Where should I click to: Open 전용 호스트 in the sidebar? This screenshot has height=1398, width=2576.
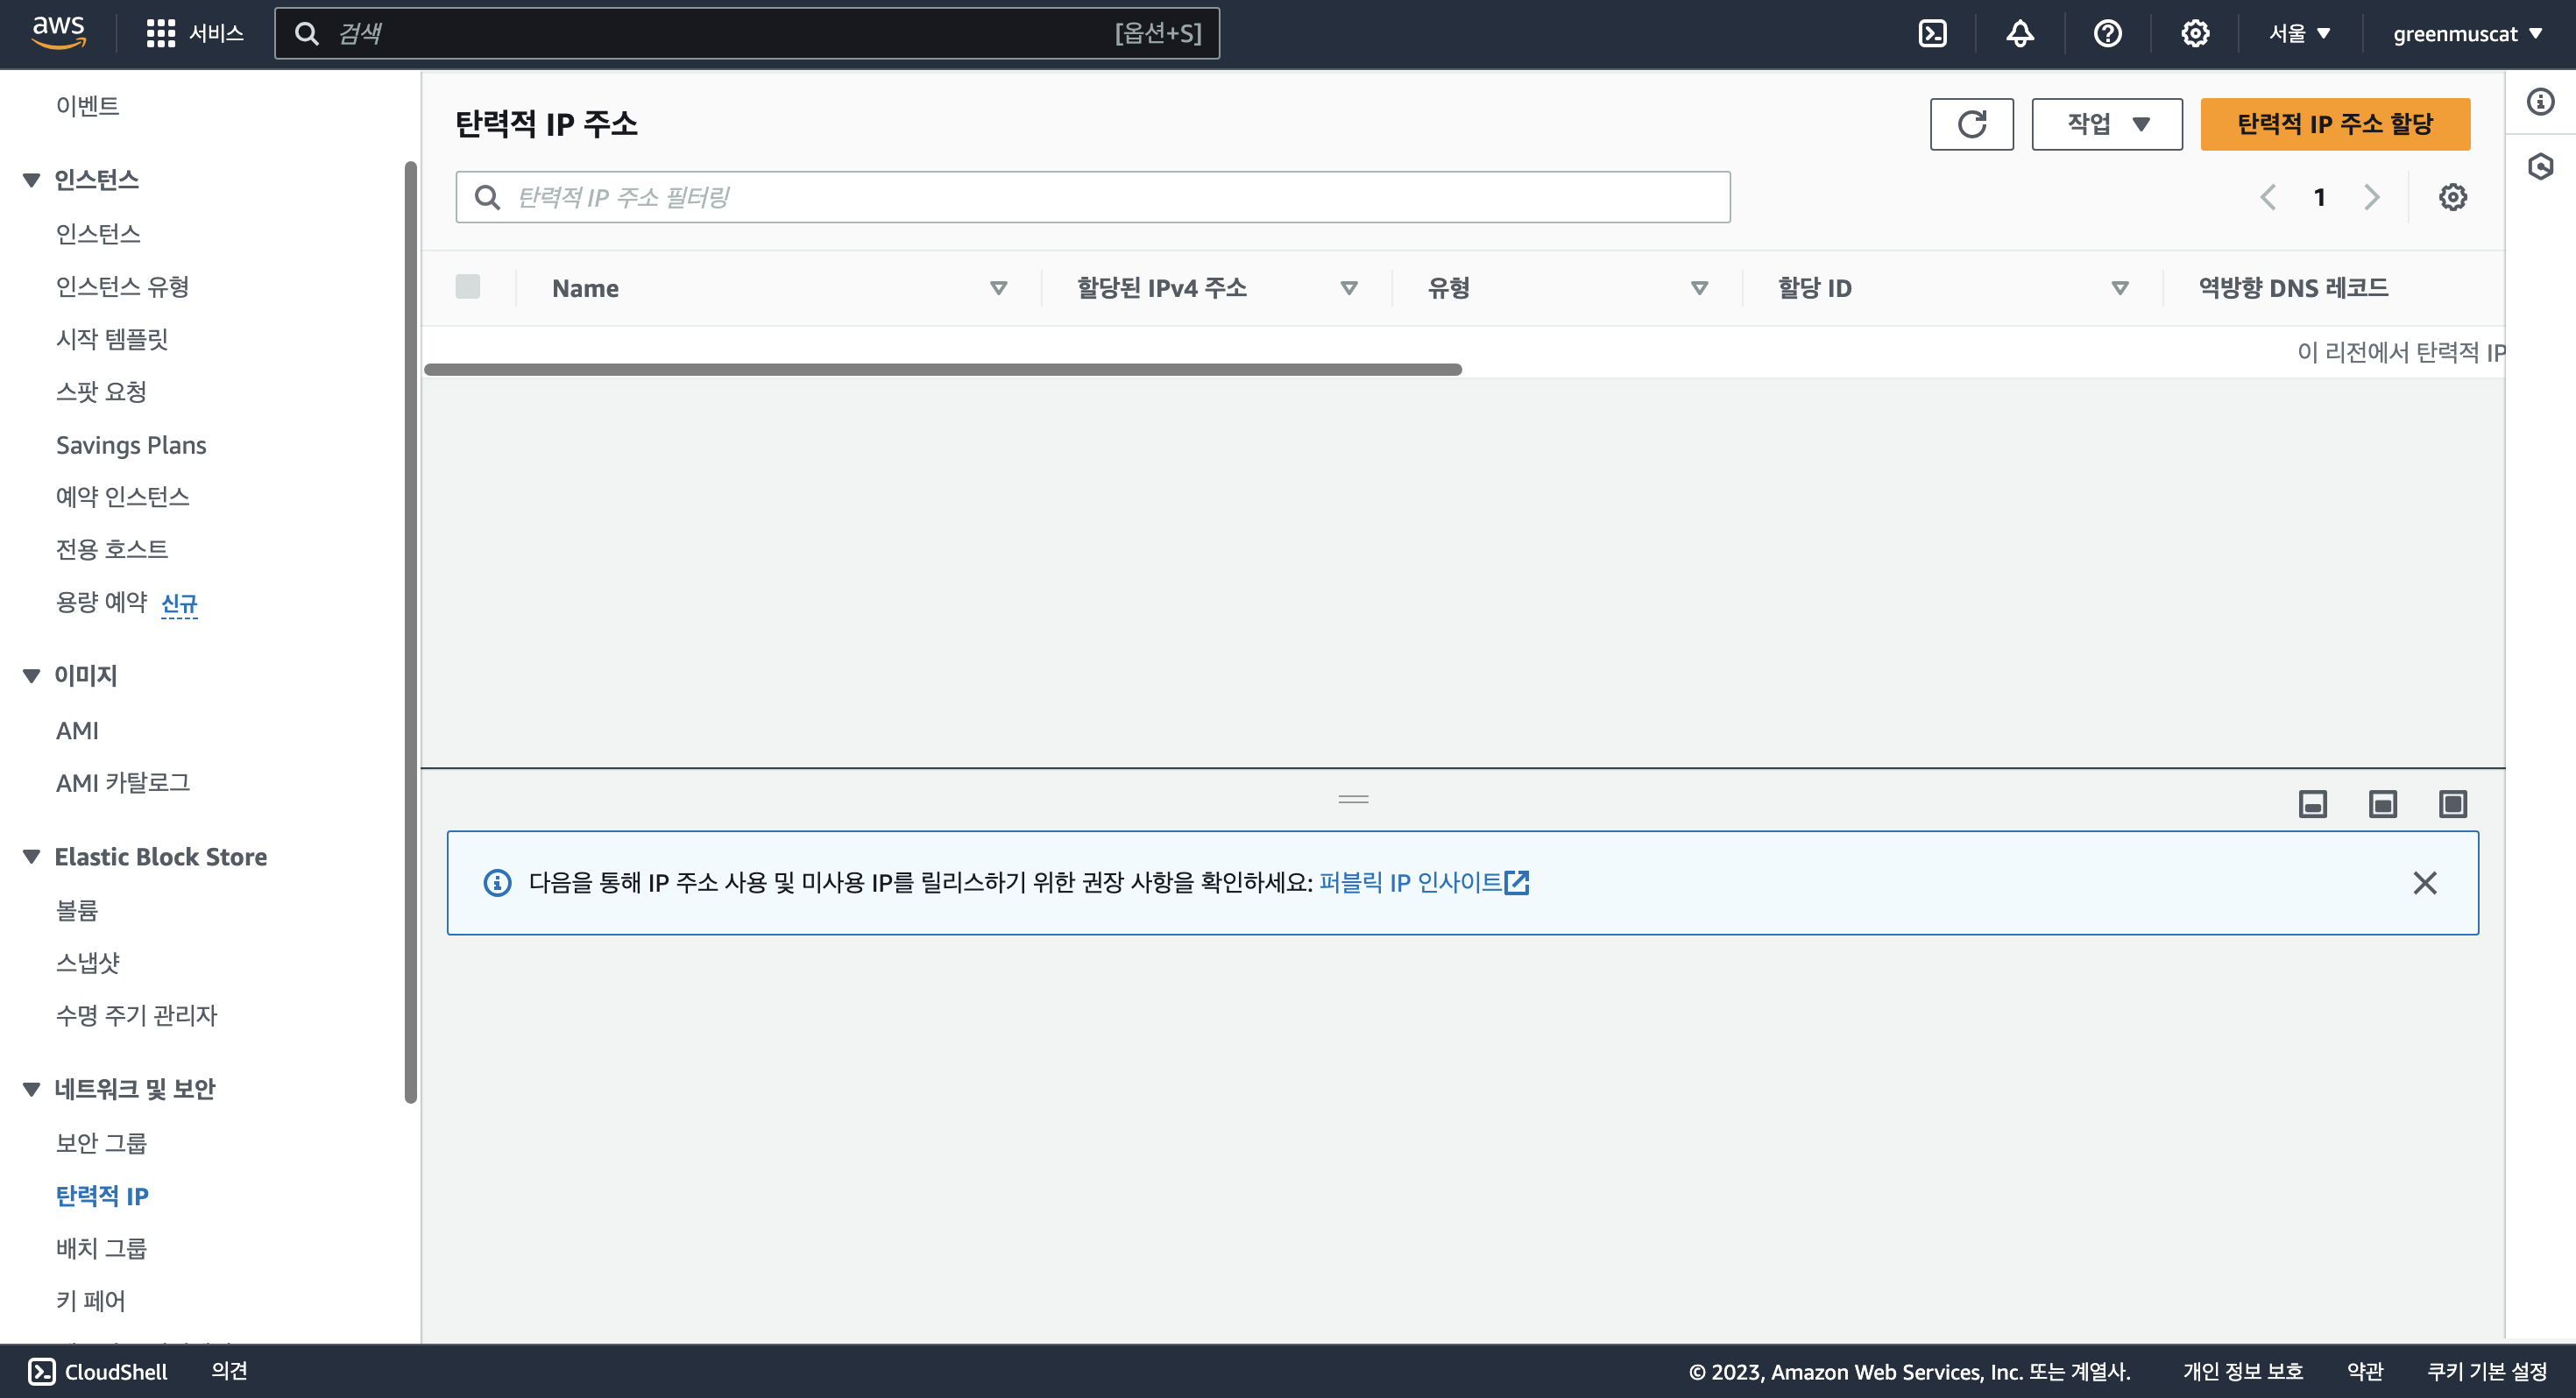(x=111, y=549)
